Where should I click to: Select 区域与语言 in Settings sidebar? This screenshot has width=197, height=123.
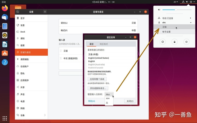point(31,52)
